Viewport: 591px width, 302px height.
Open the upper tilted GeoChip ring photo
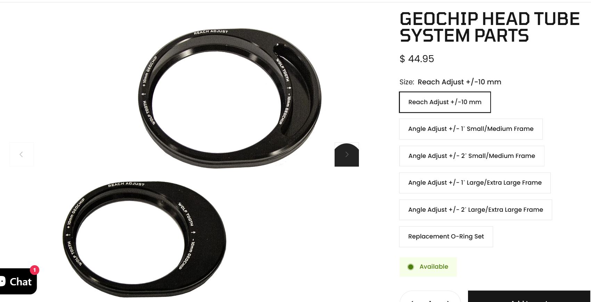[x=230, y=98]
